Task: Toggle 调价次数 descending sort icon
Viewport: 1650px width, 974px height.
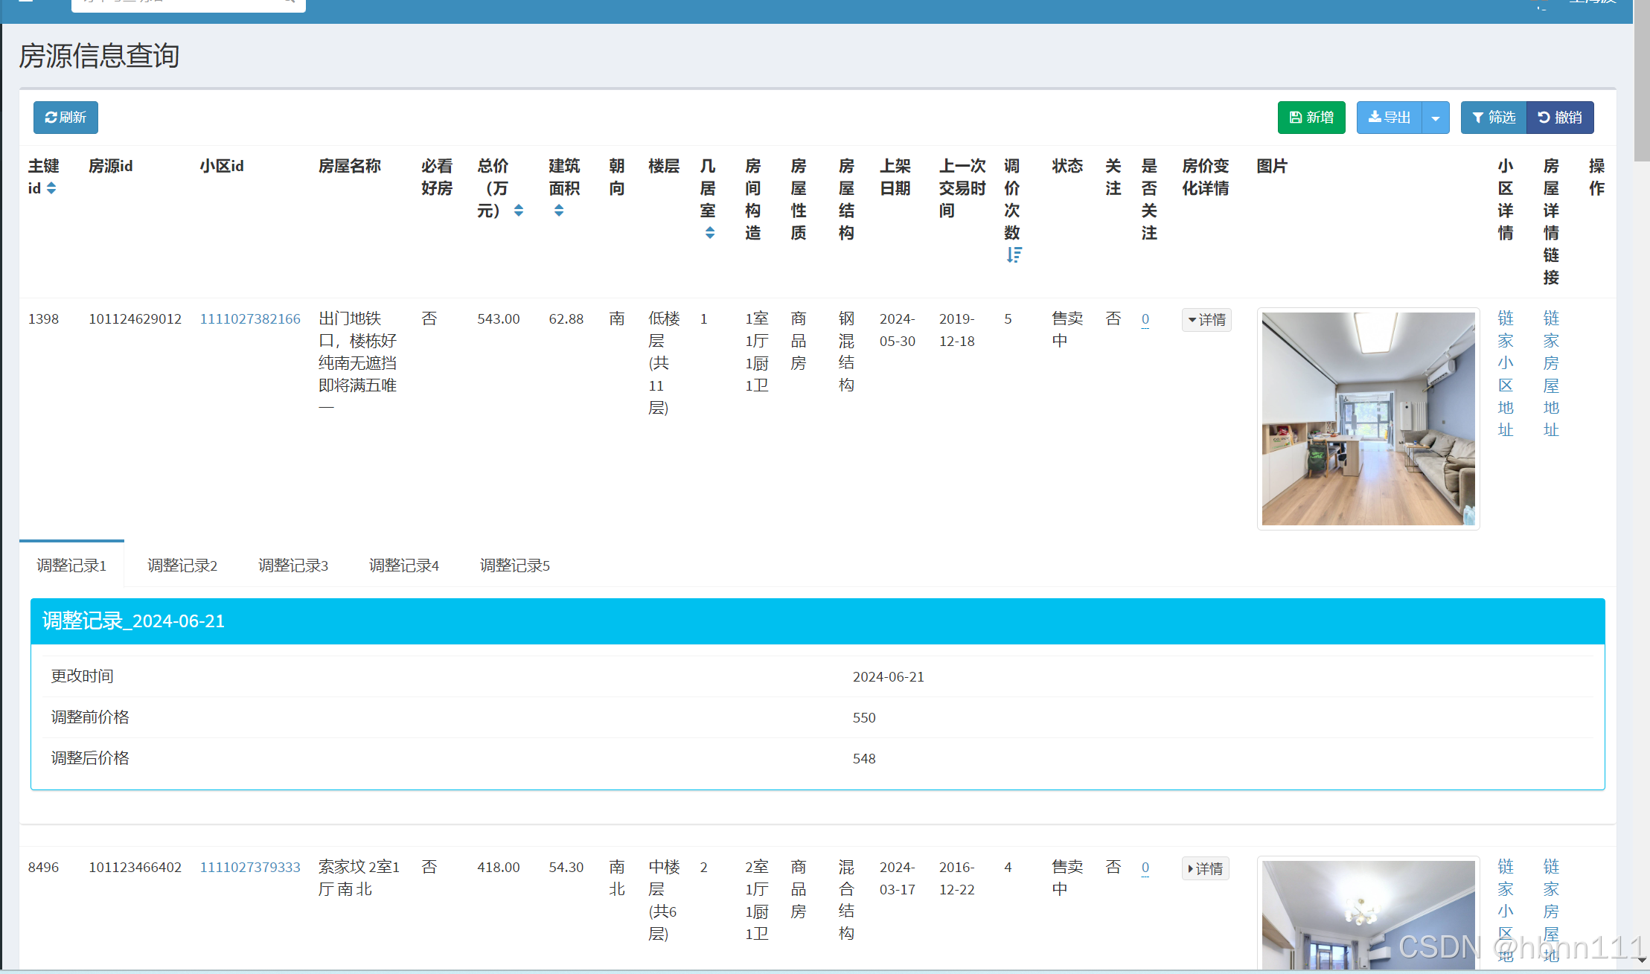Action: click(x=1014, y=255)
